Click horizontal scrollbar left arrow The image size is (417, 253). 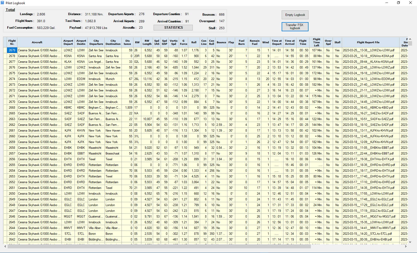click(x=5, y=246)
